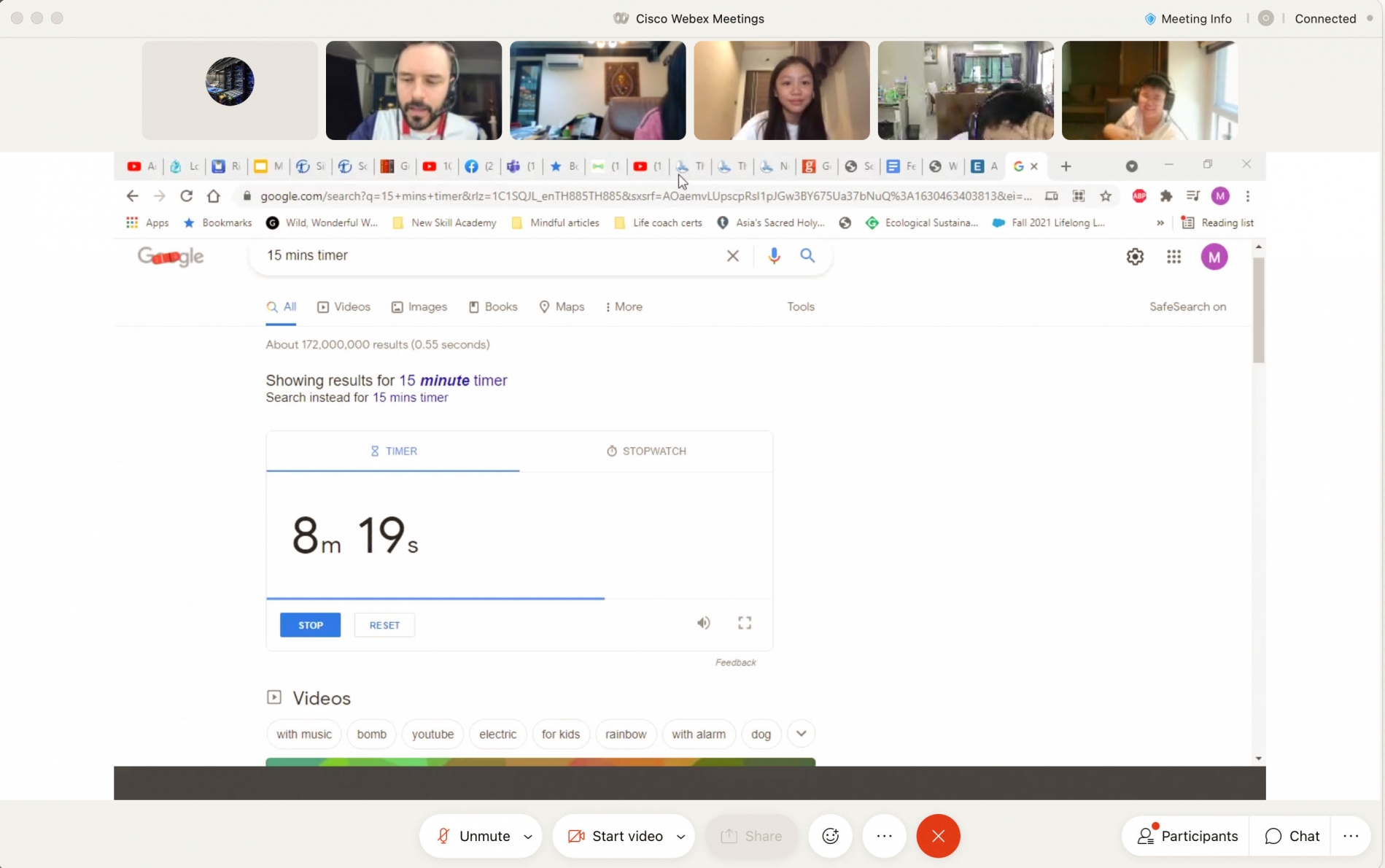Click the Share content button
Image resolution: width=1385 pixels, height=868 pixels.
(751, 836)
